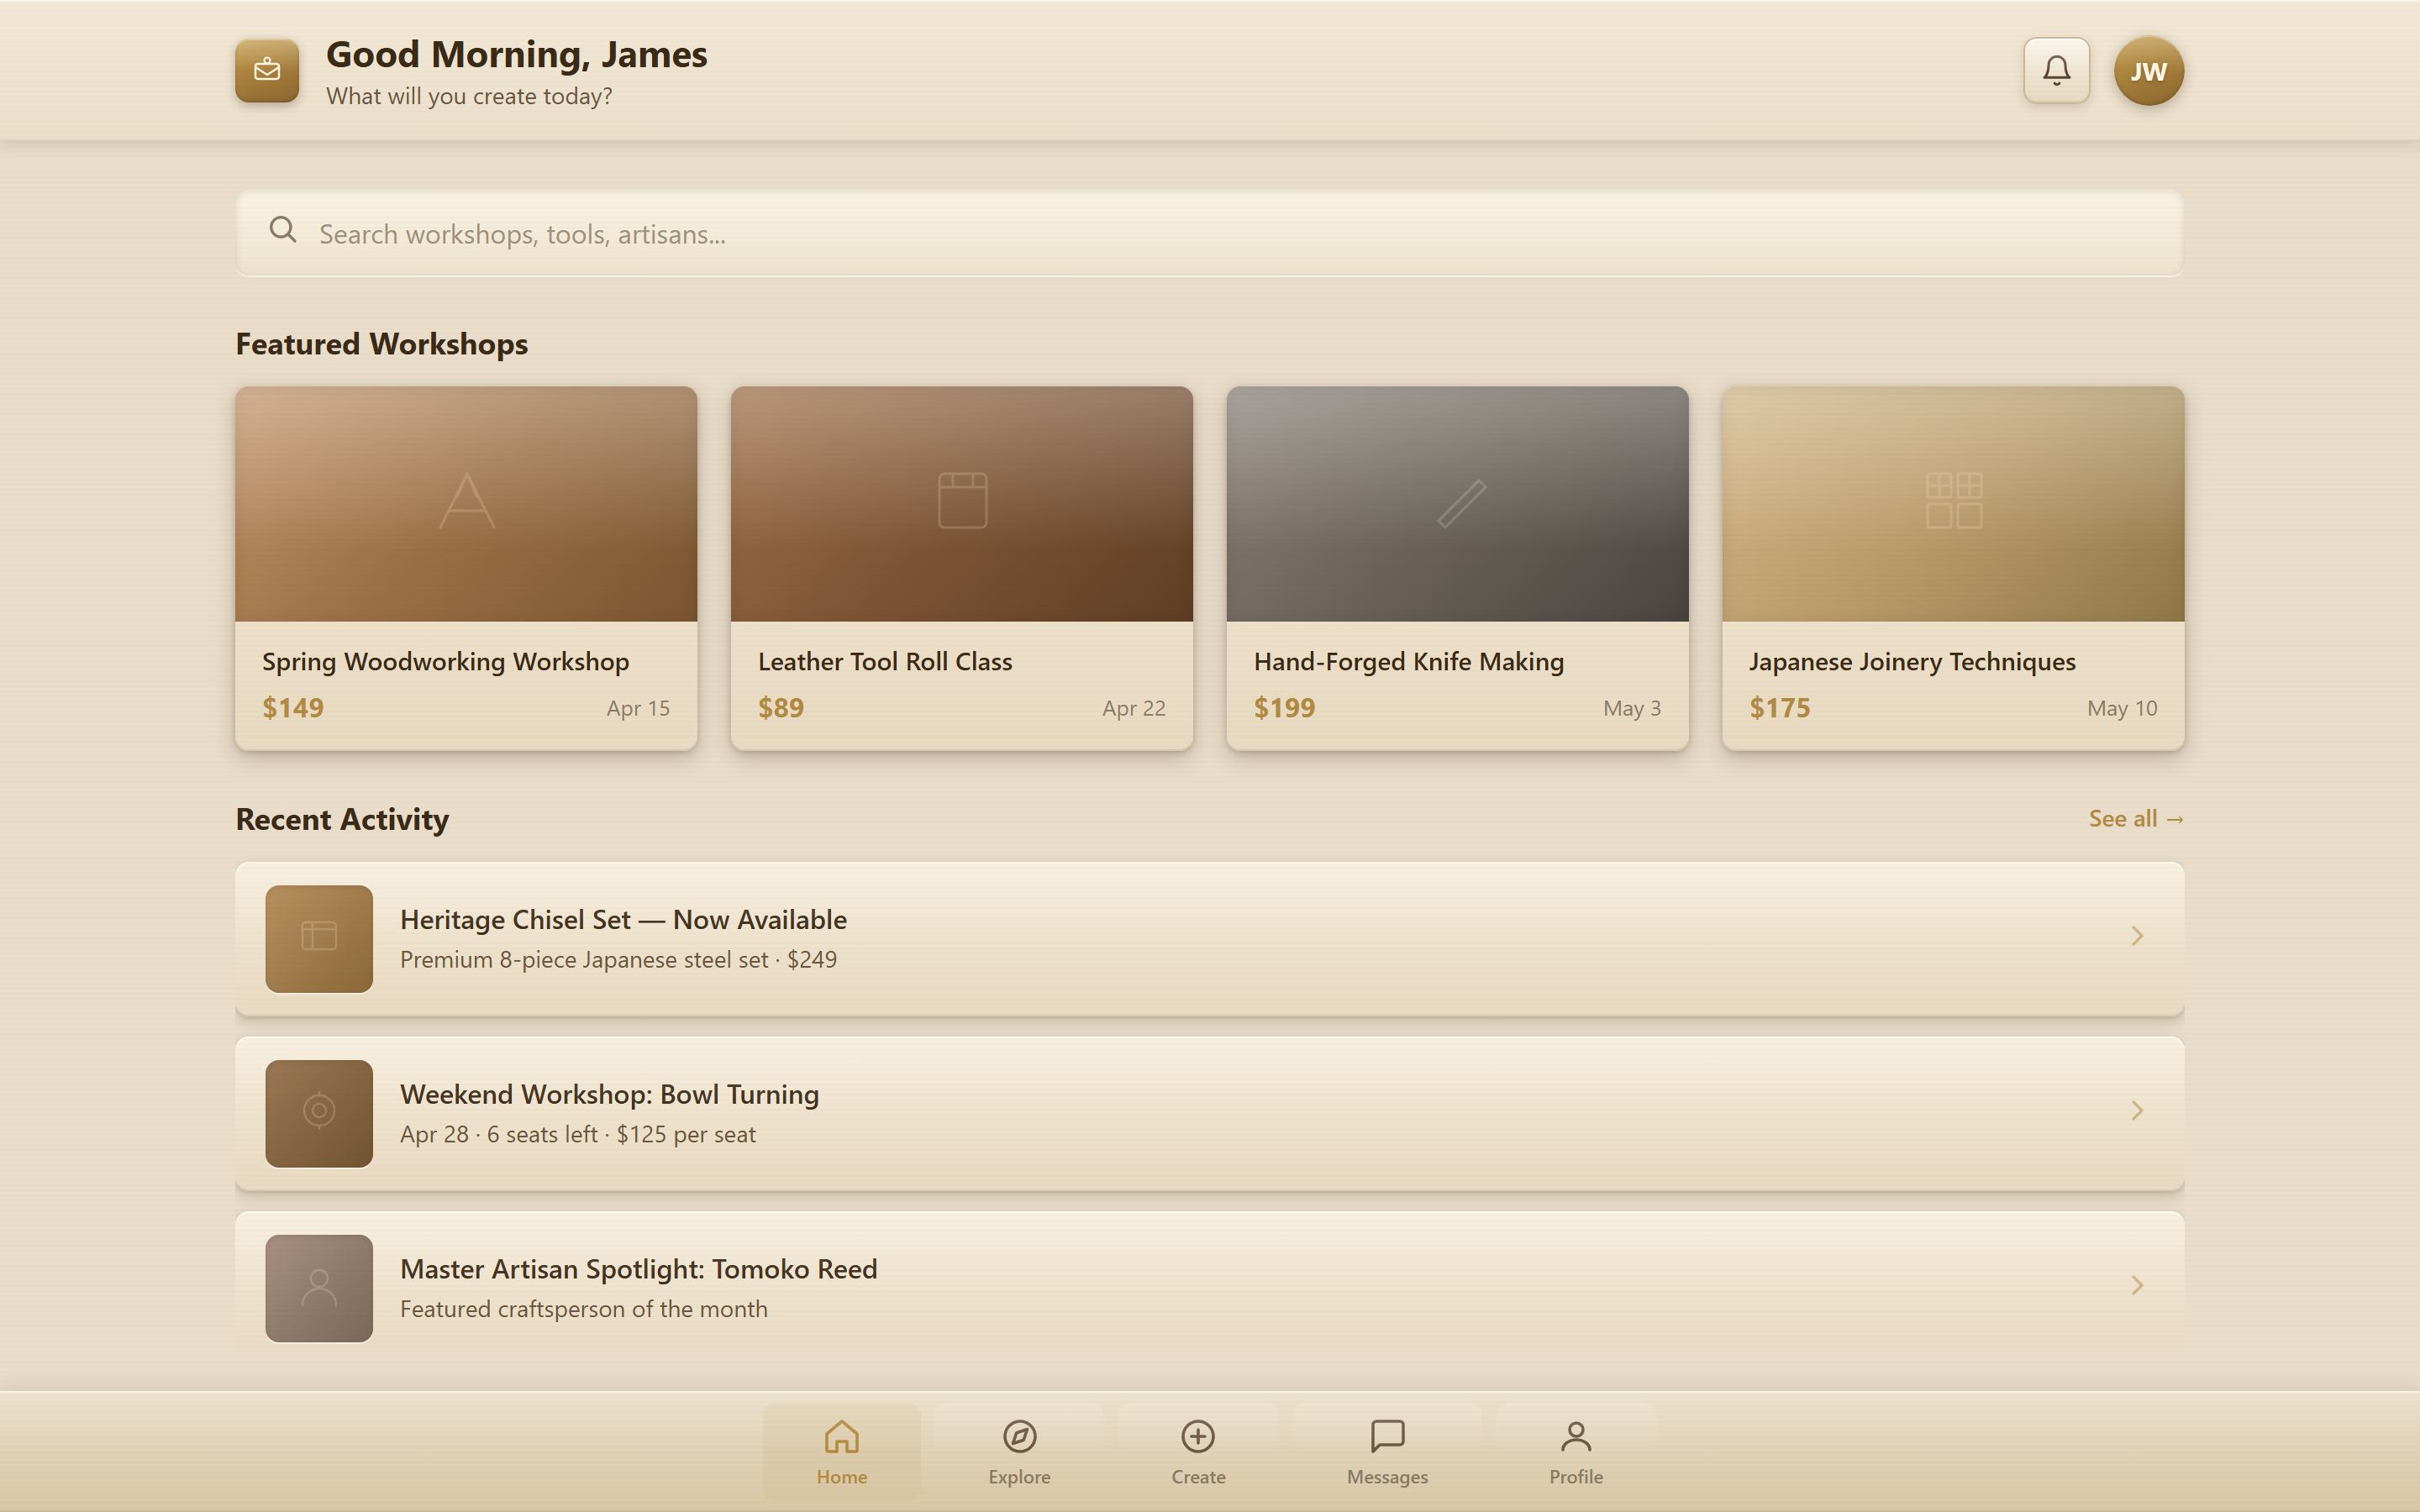This screenshot has height=1512, width=2420.
Task: Open Spring Woodworking Workshop image
Action: 466,504
